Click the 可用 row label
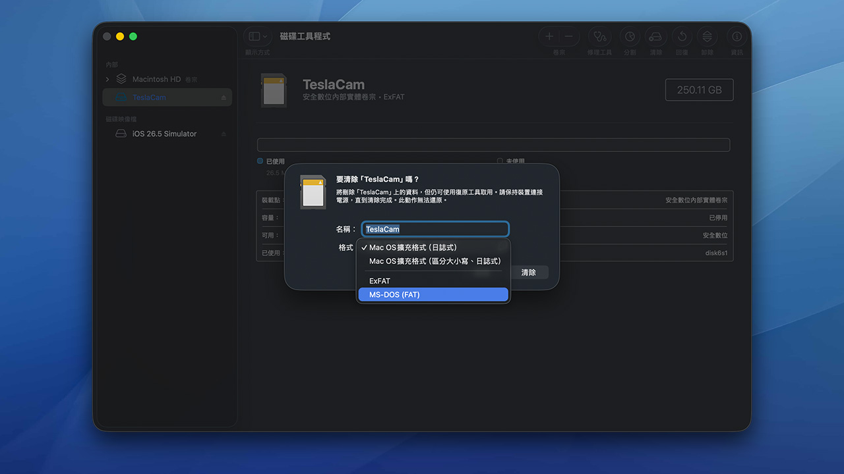This screenshot has width=844, height=474. [x=270, y=235]
